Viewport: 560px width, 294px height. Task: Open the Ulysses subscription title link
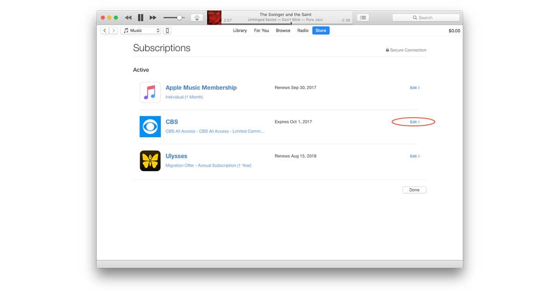[176, 156]
